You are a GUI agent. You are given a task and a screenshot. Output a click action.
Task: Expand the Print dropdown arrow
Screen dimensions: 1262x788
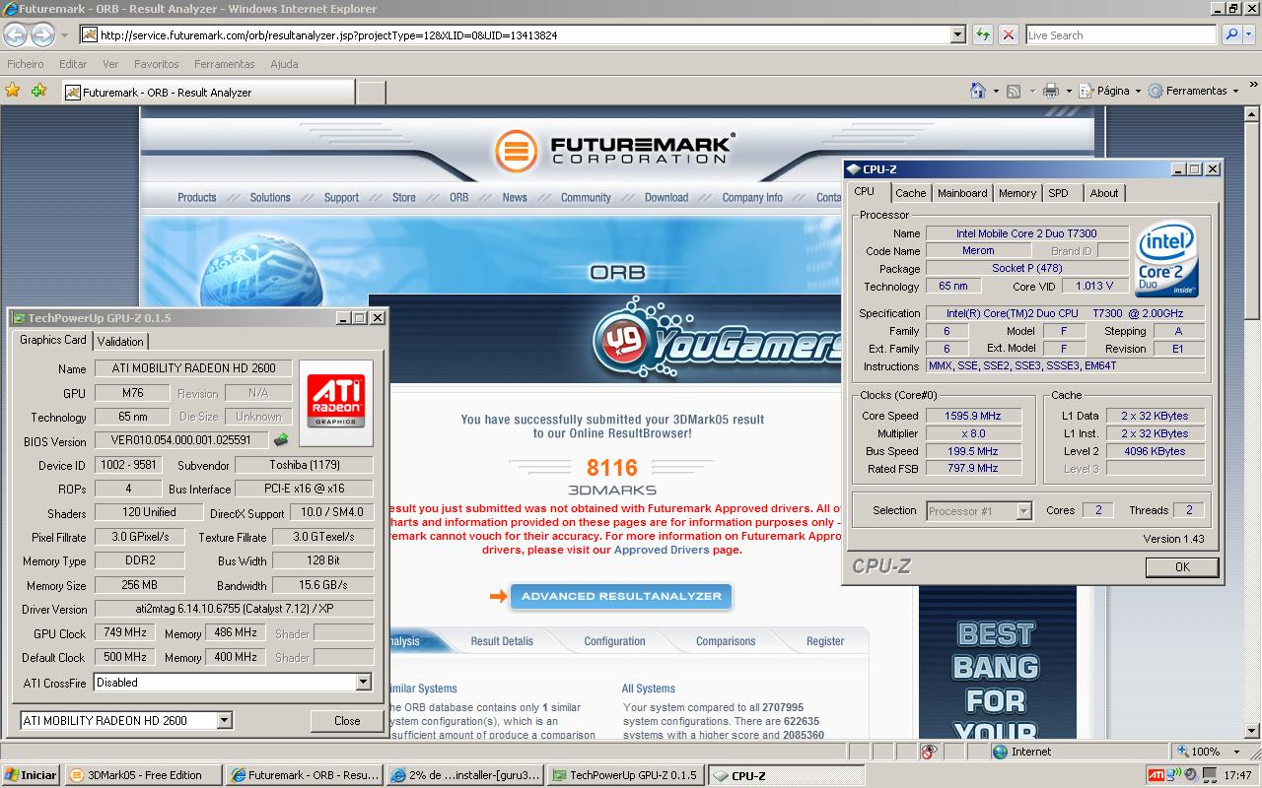pos(1067,91)
